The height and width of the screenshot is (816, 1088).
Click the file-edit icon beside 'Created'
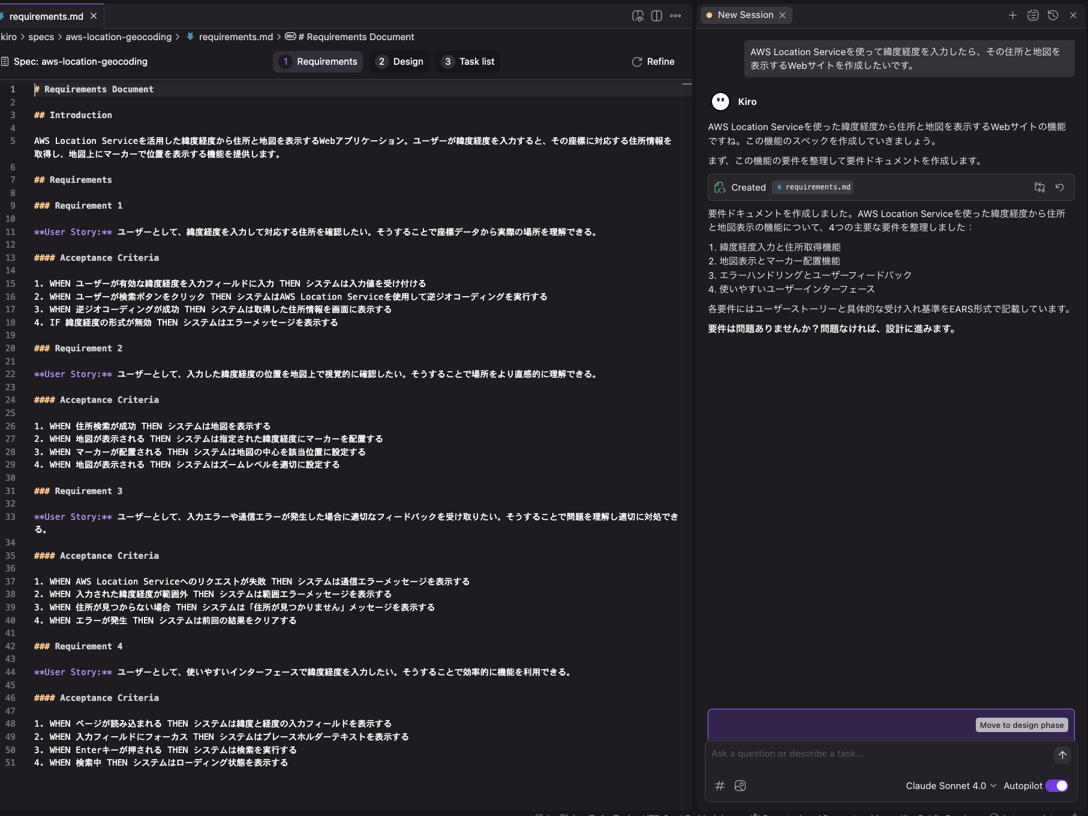pyautogui.click(x=720, y=188)
